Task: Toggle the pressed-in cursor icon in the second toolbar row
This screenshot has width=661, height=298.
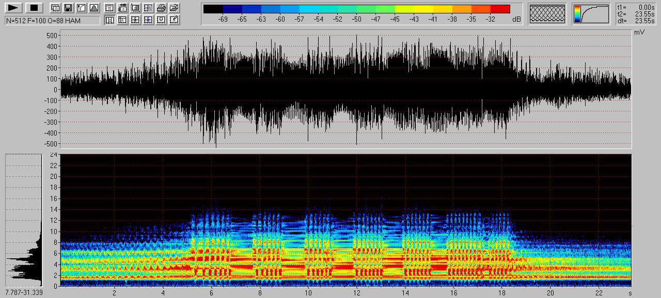Action: click(x=109, y=20)
